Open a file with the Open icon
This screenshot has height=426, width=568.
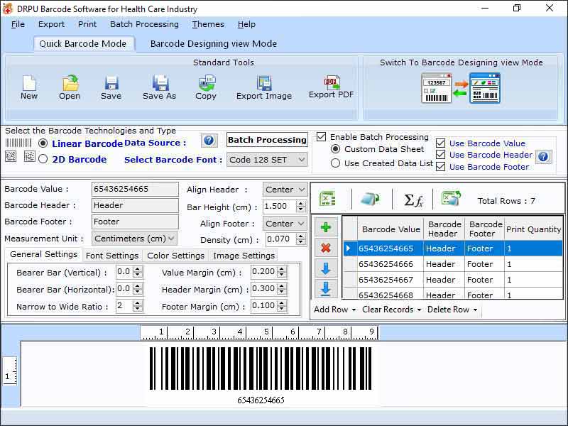tap(70, 83)
